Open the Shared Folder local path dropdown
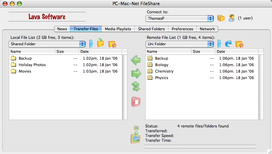Image resolution: width=272 pixels, height=154 pixels. (x=47, y=44)
